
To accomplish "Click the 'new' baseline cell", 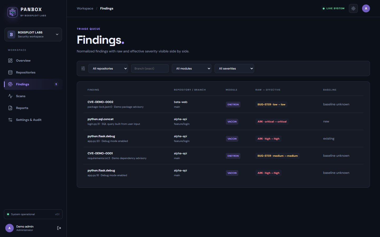I will (x=326, y=121).
